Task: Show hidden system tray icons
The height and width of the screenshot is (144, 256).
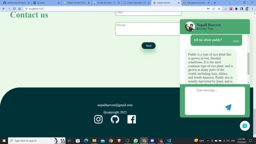Action: pyautogui.click(x=208, y=141)
